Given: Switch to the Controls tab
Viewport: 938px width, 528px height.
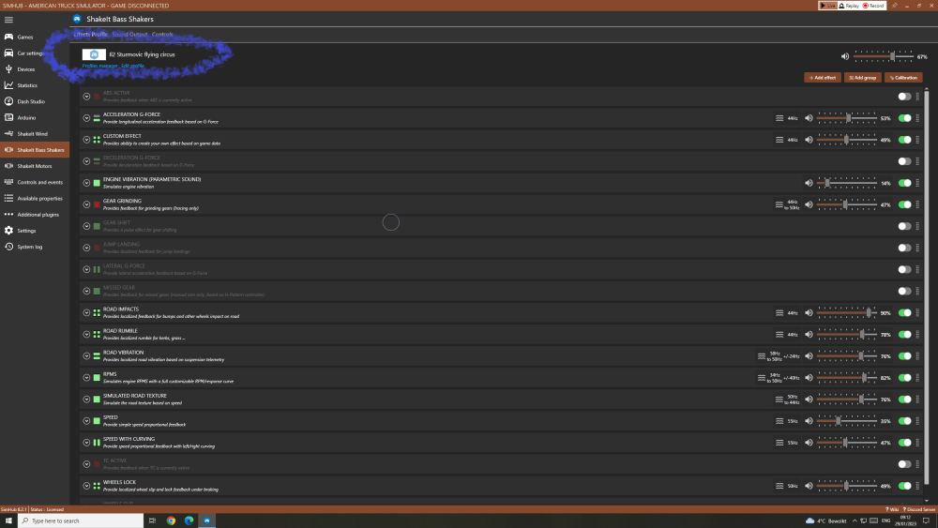Looking at the screenshot, I should (162, 35).
